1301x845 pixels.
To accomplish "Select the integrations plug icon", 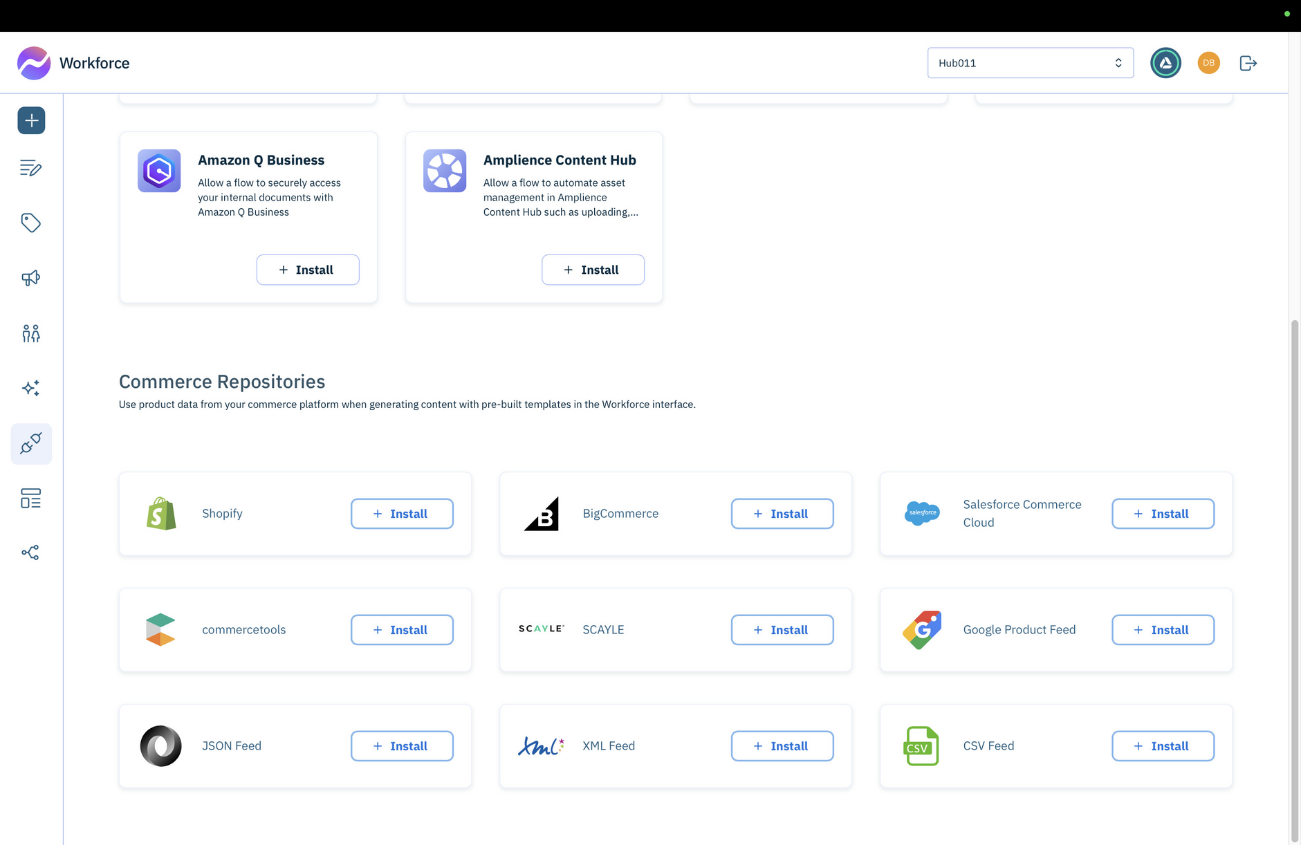I will pos(30,443).
